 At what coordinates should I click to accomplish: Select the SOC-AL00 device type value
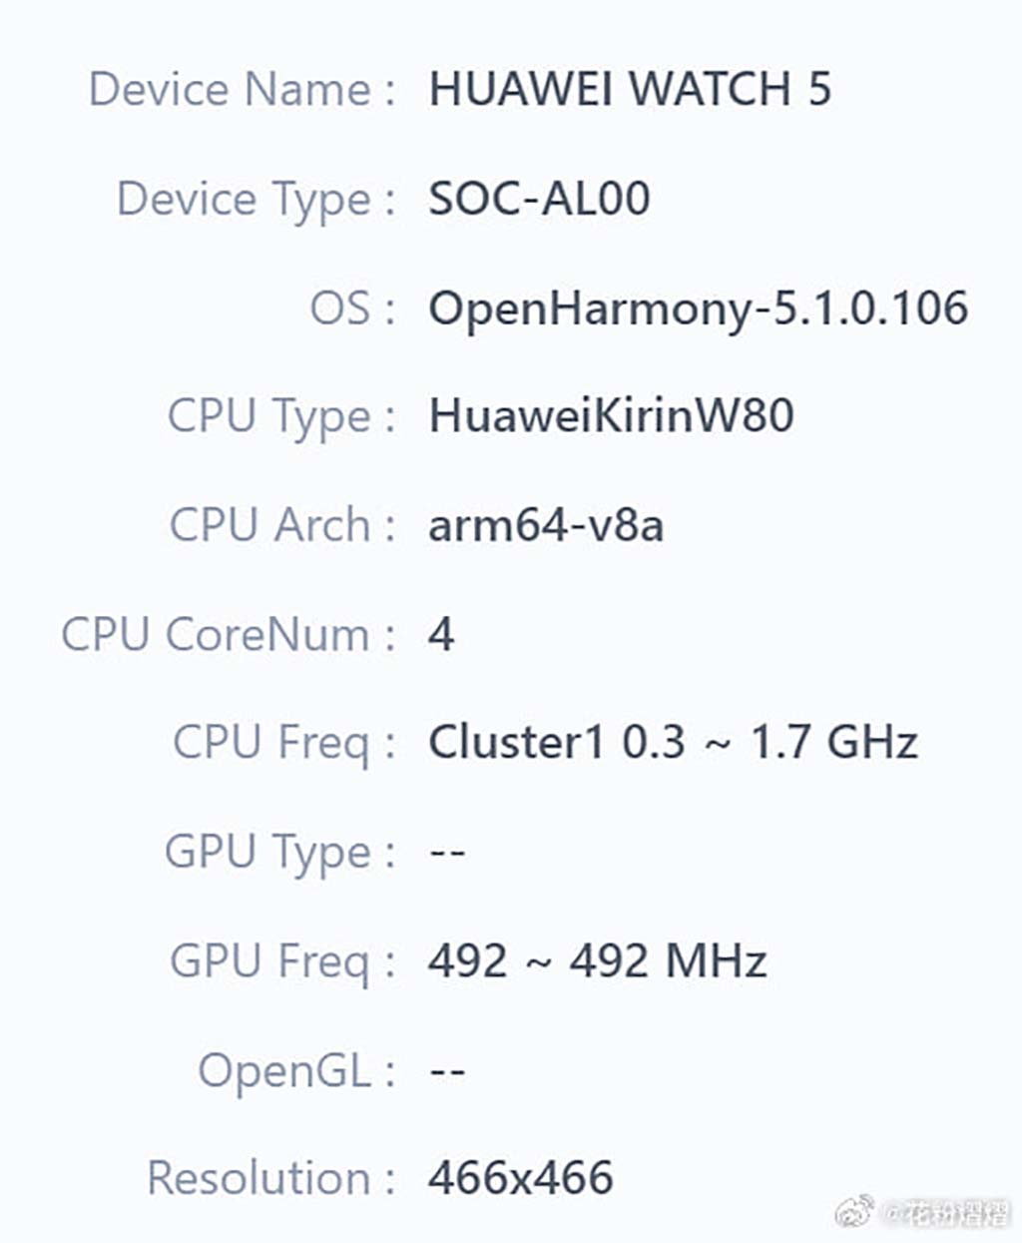539,199
